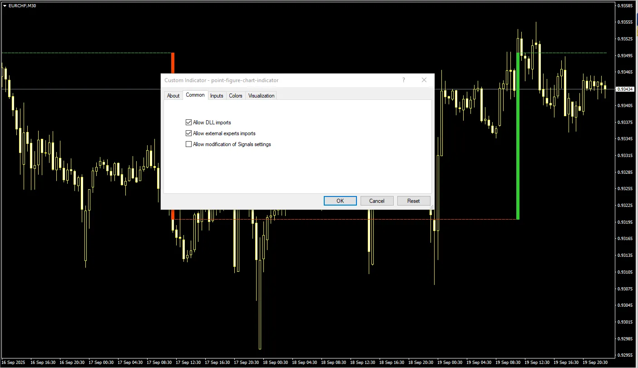The image size is (638, 368).
Task: Click the Cancel button
Action: [377, 201]
